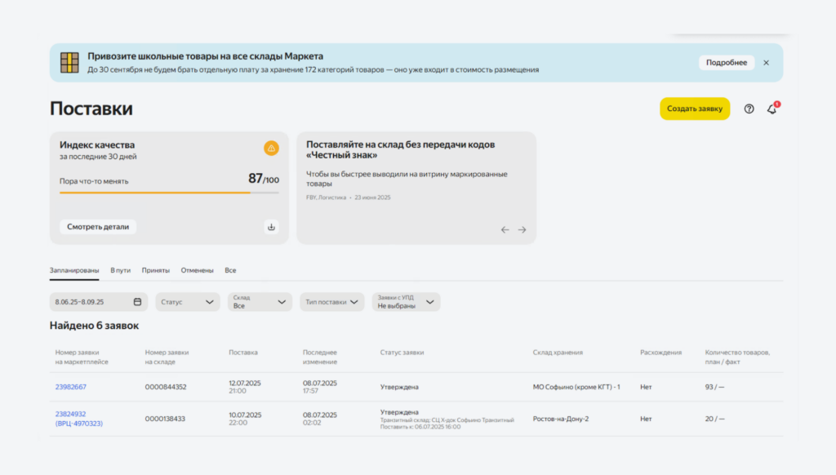Viewport: 836px width, 475px height.
Task: Click the help question mark icon
Action: coord(749,109)
